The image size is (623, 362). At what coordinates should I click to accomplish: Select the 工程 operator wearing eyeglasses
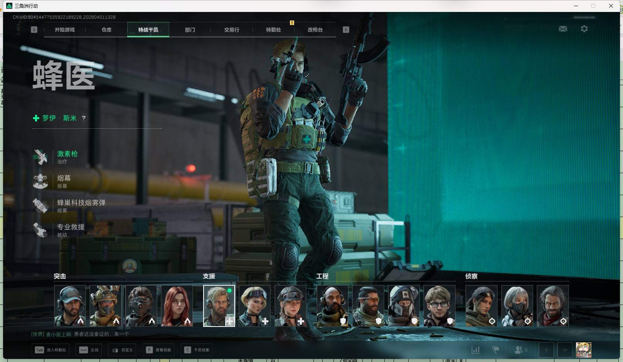click(x=439, y=306)
